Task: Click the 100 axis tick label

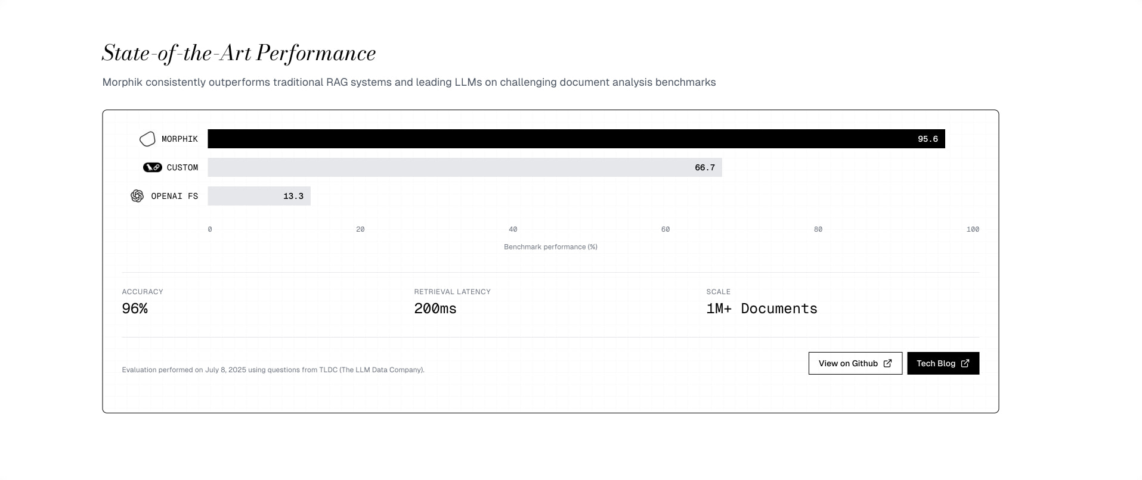Action: [x=973, y=229]
